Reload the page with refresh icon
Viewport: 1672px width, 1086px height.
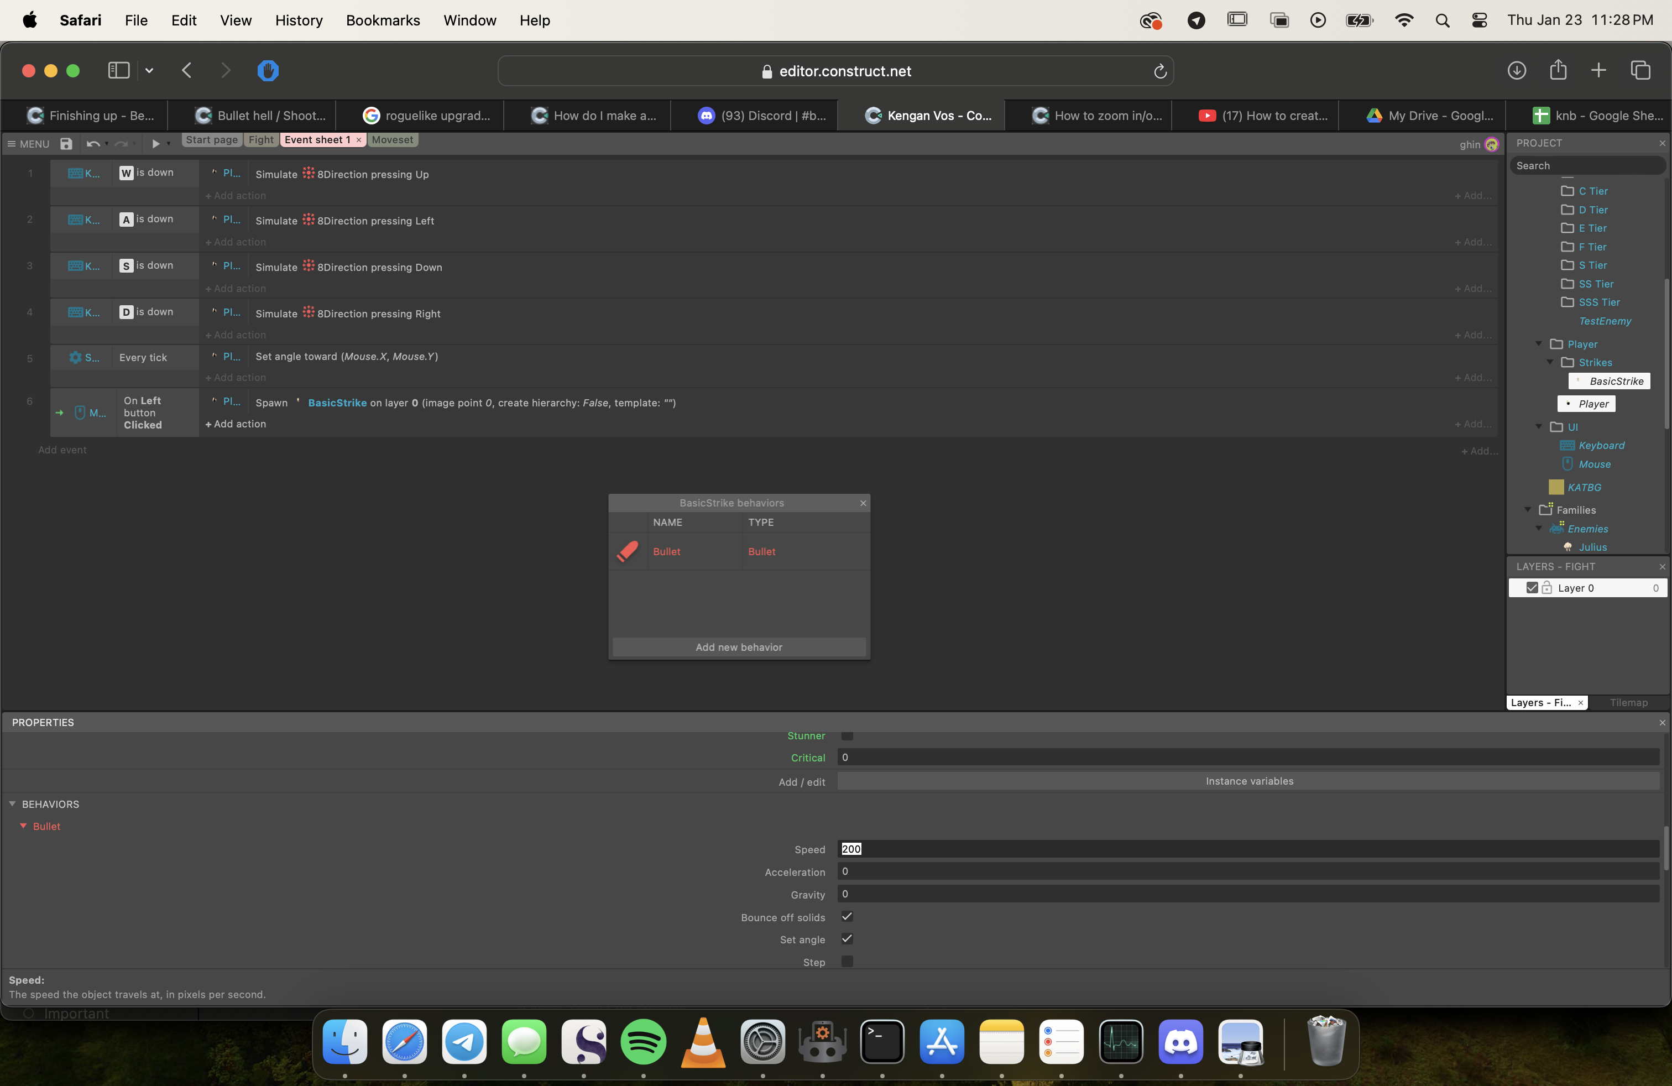click(x=1160, y=71)
